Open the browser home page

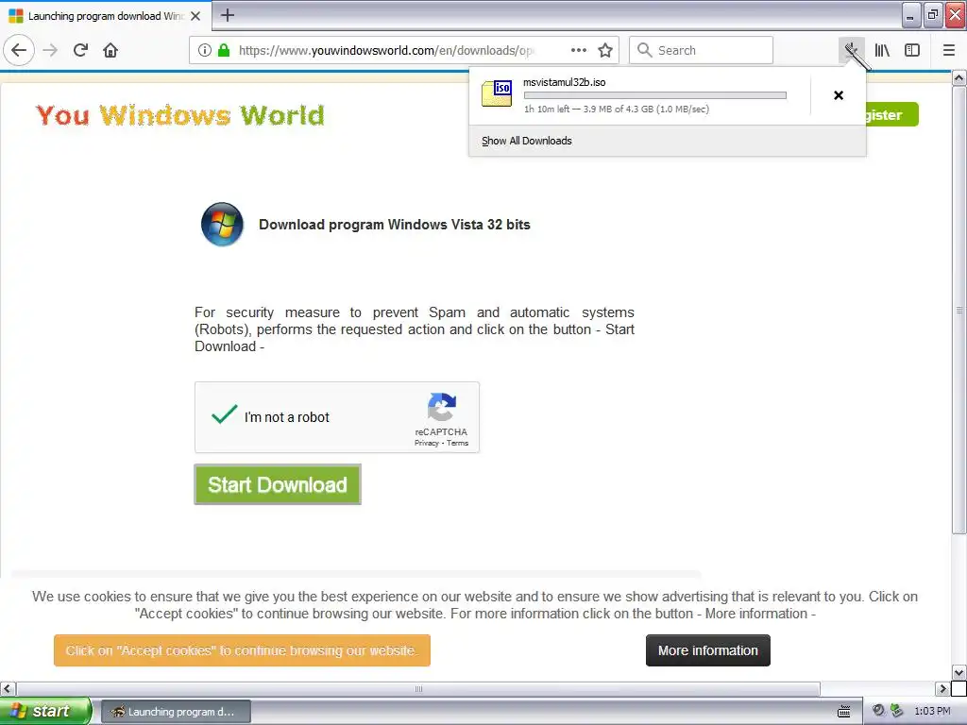(x=110, y=50)
